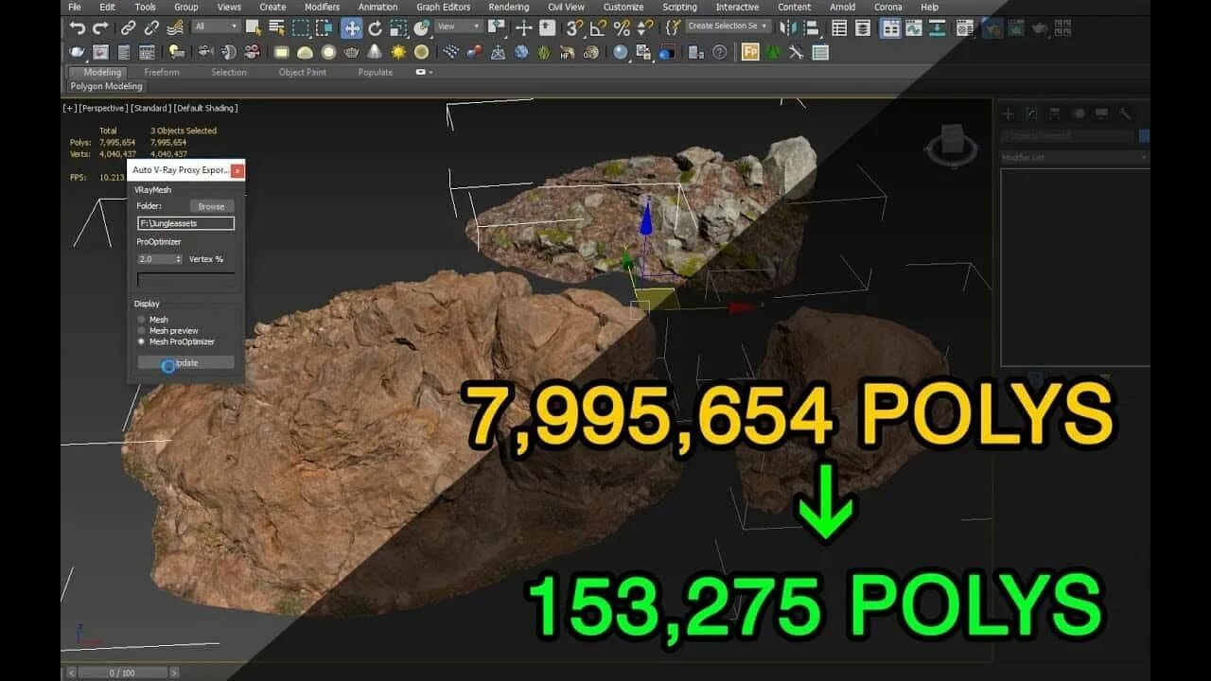
Task: Open the Curve Editor icon
Action: (x=914, y=28)
